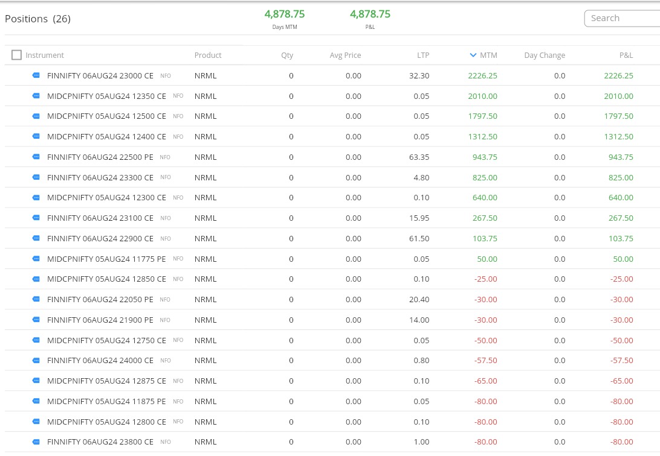Select FINNIFTY 06AUG24 23000 CE instrument name
Screen dimensions: 660x456
(100, 75)
